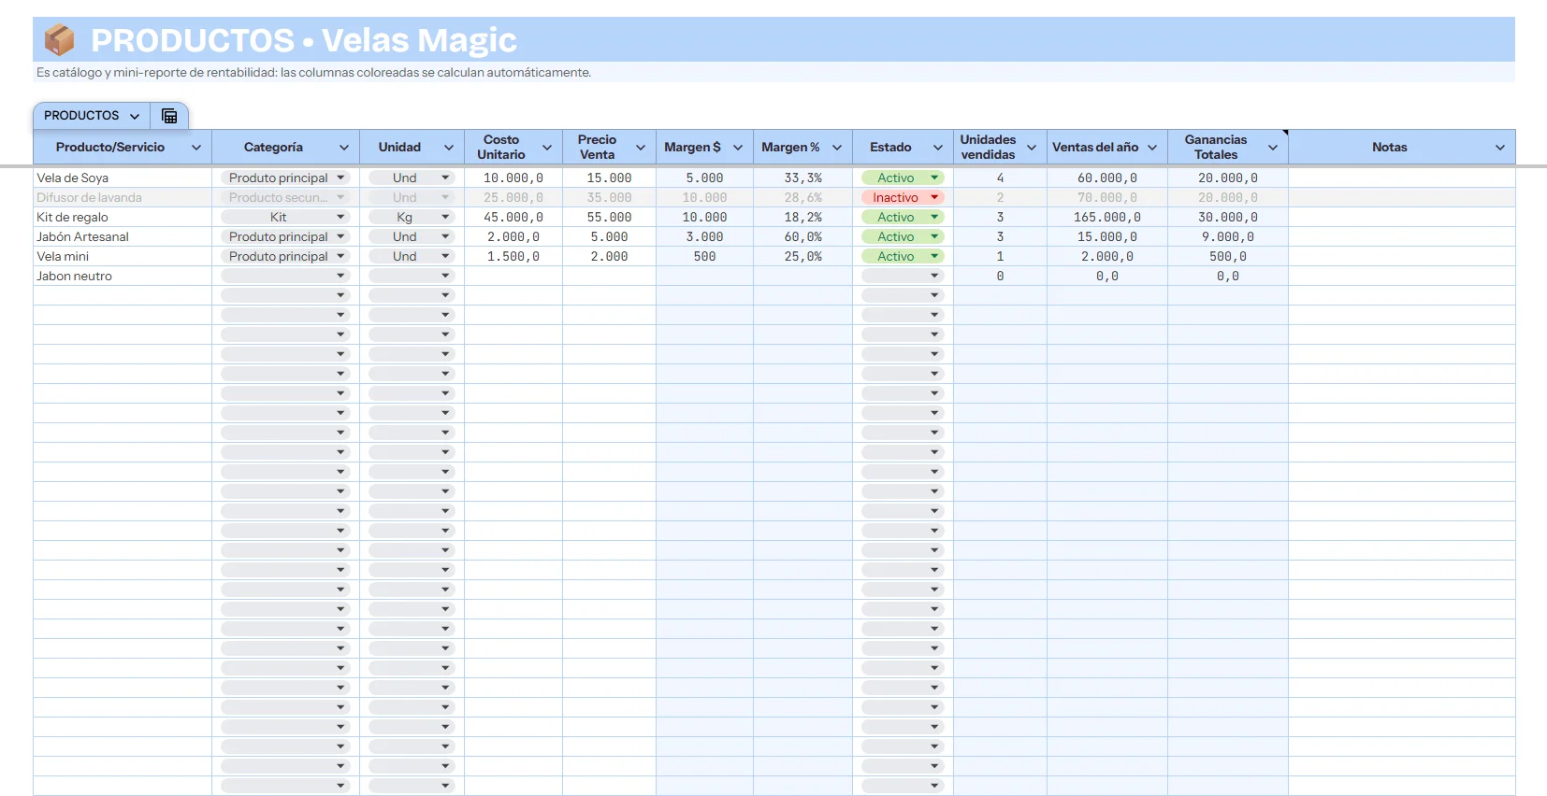
Task: Click the PRODUCTOS • Velas Magic title
Action: [x=304, y=40]
